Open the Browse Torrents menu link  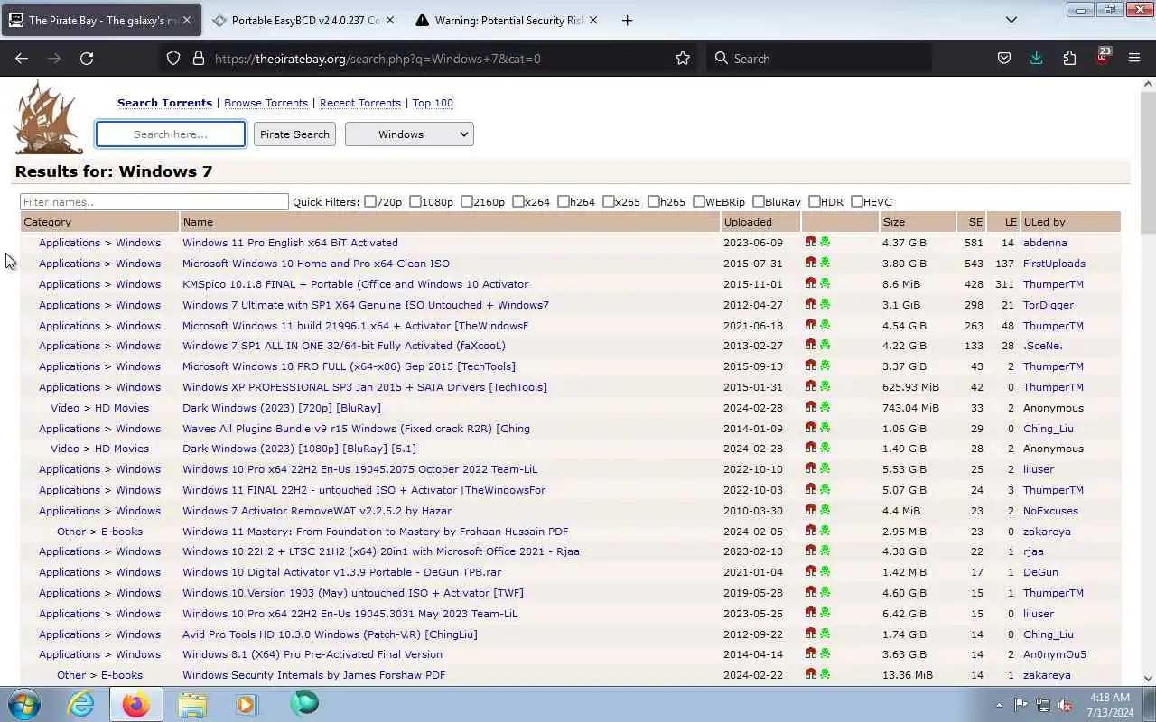coord(266,103)
